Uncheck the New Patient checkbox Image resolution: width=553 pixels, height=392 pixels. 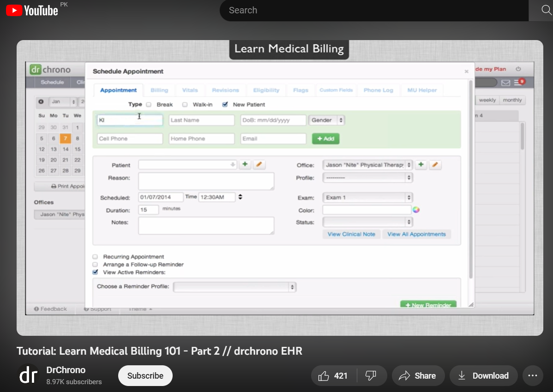click(225, 105)
